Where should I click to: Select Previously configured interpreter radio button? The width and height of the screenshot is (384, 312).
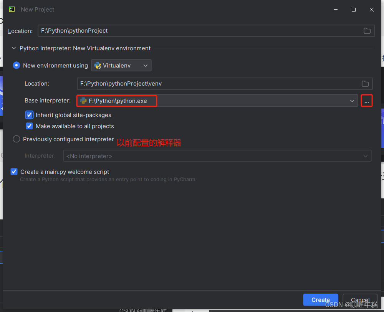(x=17, y=139)
